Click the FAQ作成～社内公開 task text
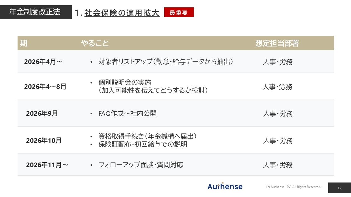Image resolution: width=351 pixels, height=197 pixels. tap(127, 114)
